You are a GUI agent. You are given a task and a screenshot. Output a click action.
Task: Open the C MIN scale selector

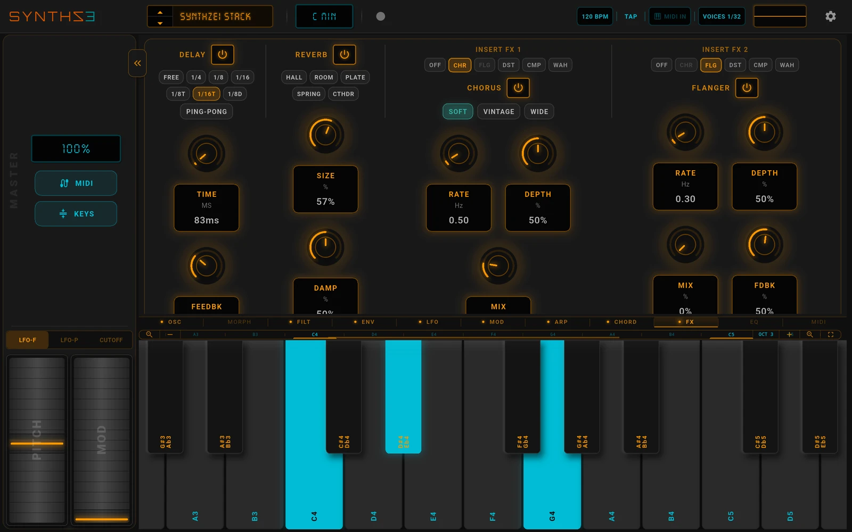[324, 16]
